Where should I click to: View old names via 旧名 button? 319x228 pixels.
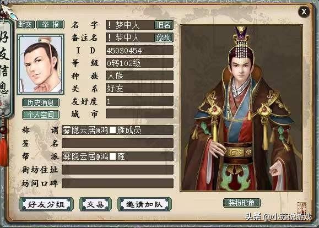click(x=164, y=25)
